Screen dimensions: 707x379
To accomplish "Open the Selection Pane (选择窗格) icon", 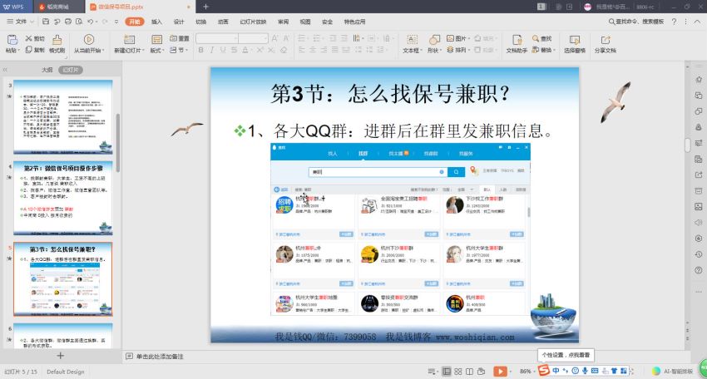I will point(575,40).
